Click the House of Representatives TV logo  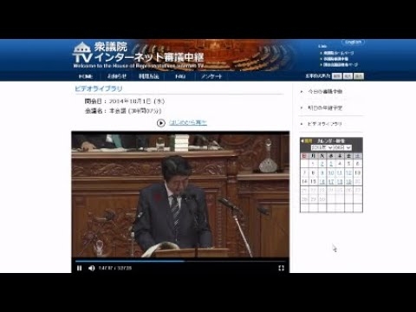click(x=139, y=55)
